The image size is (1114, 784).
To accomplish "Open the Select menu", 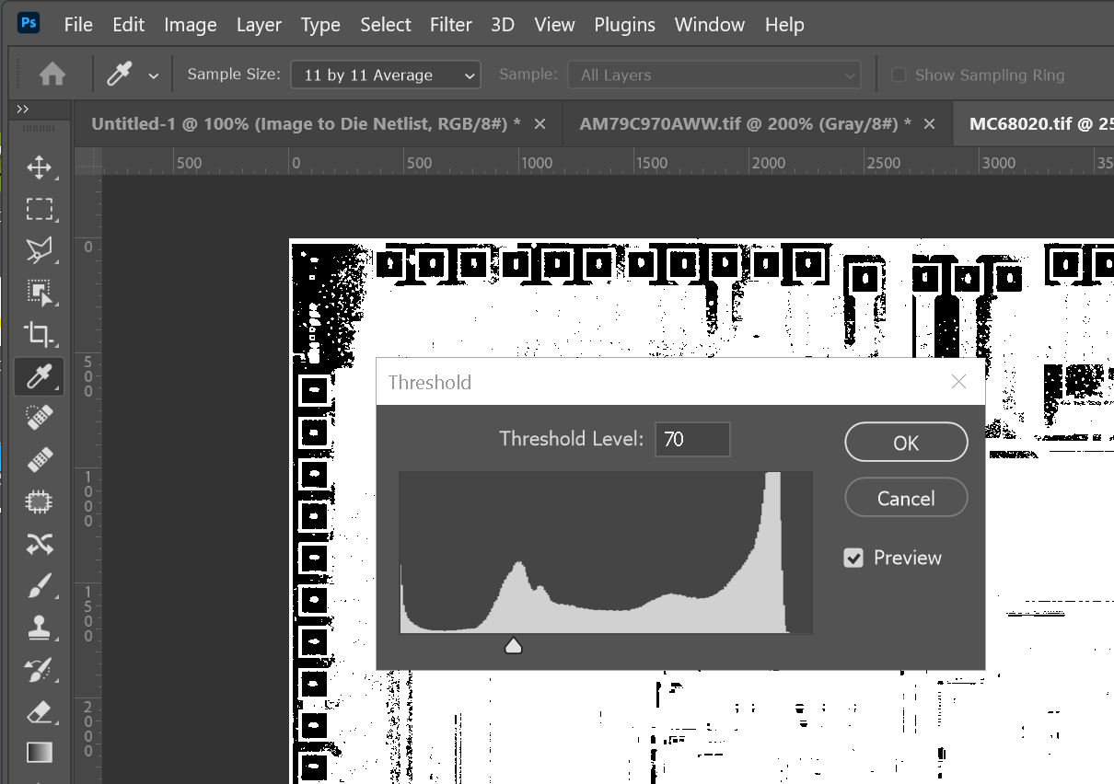I will 386,25.
